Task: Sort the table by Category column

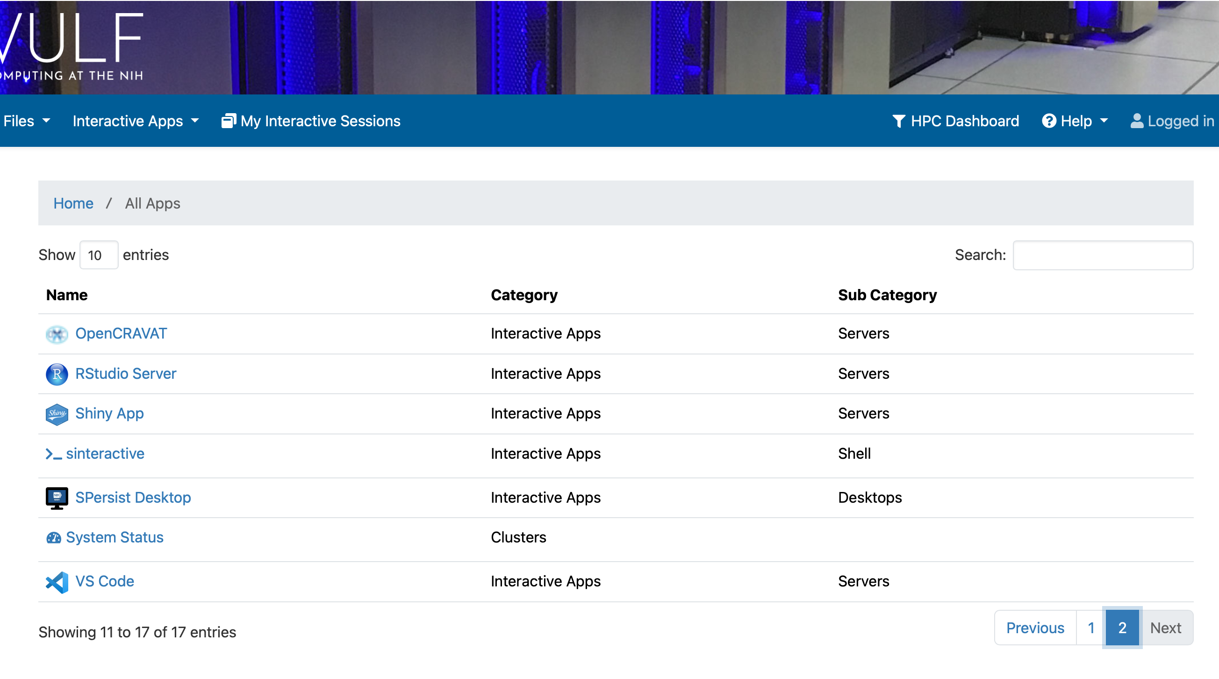Action: (x=524, y=295)
